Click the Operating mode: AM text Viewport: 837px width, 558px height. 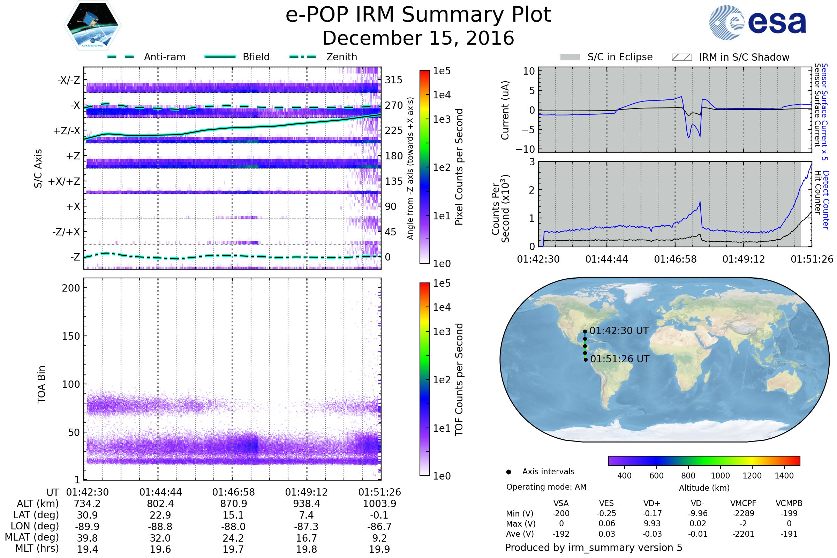[546, 487]
